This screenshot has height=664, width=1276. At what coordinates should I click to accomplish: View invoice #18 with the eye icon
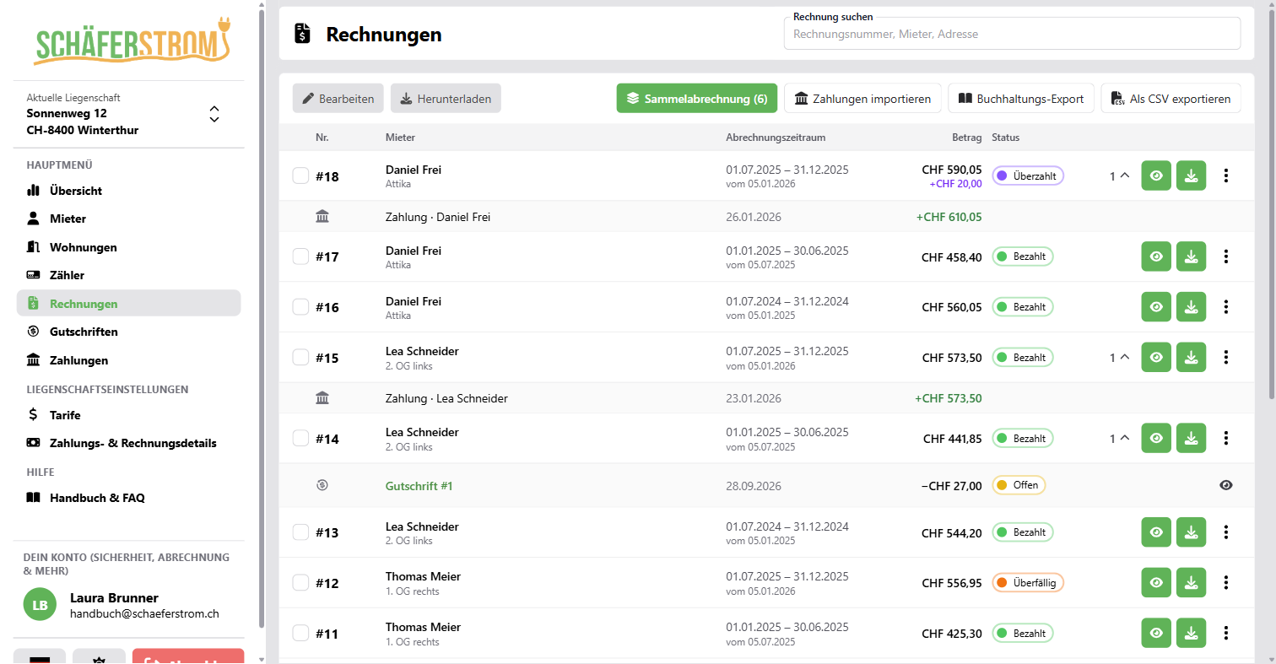[1156, 176]
